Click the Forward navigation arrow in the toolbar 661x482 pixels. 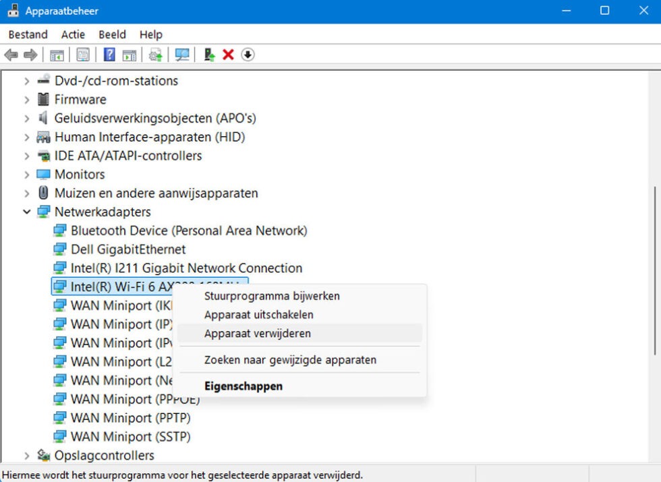pos(30,55)
